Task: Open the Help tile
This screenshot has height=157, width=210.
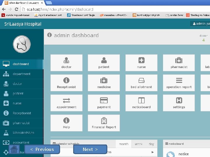Action: tap(66, 123)
